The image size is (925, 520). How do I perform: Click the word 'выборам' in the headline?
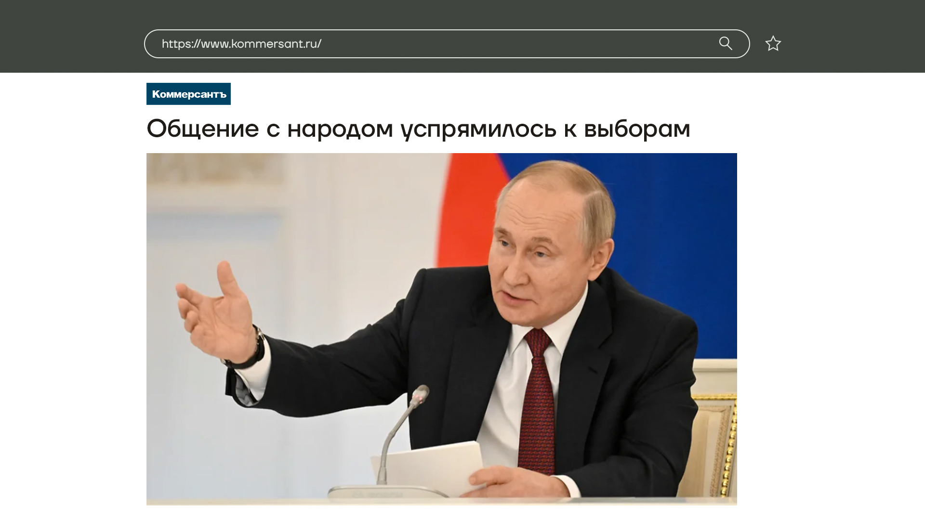point(637,129)
